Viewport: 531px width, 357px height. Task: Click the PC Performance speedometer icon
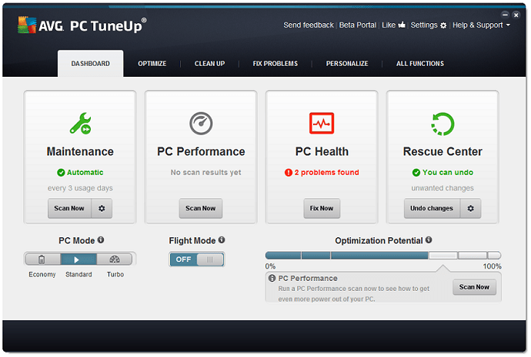[201, 124]
